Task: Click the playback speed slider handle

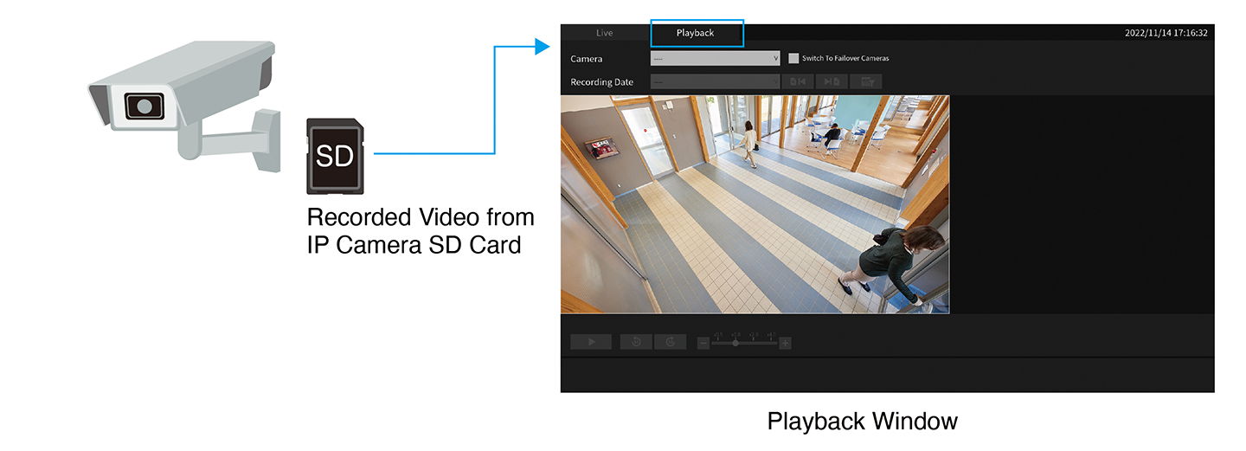Action: click(735, 343)
